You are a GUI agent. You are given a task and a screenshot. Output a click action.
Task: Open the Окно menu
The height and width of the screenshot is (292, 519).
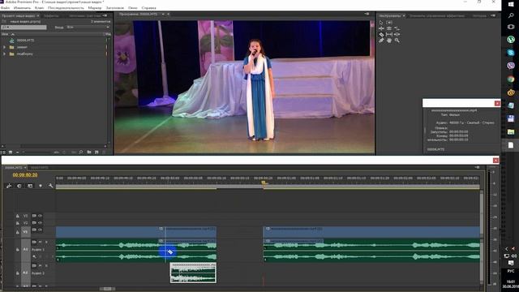pyautogui.click(x=133, y=7)
